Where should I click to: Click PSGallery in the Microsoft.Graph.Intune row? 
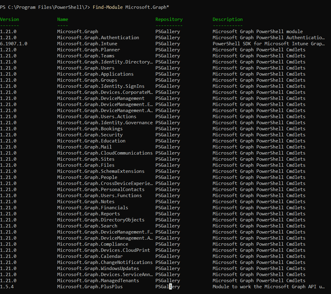pos(168,44)
